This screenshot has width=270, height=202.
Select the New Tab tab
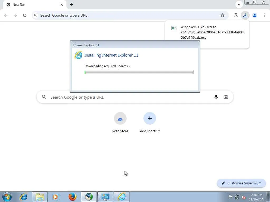[x=35, y=5]
